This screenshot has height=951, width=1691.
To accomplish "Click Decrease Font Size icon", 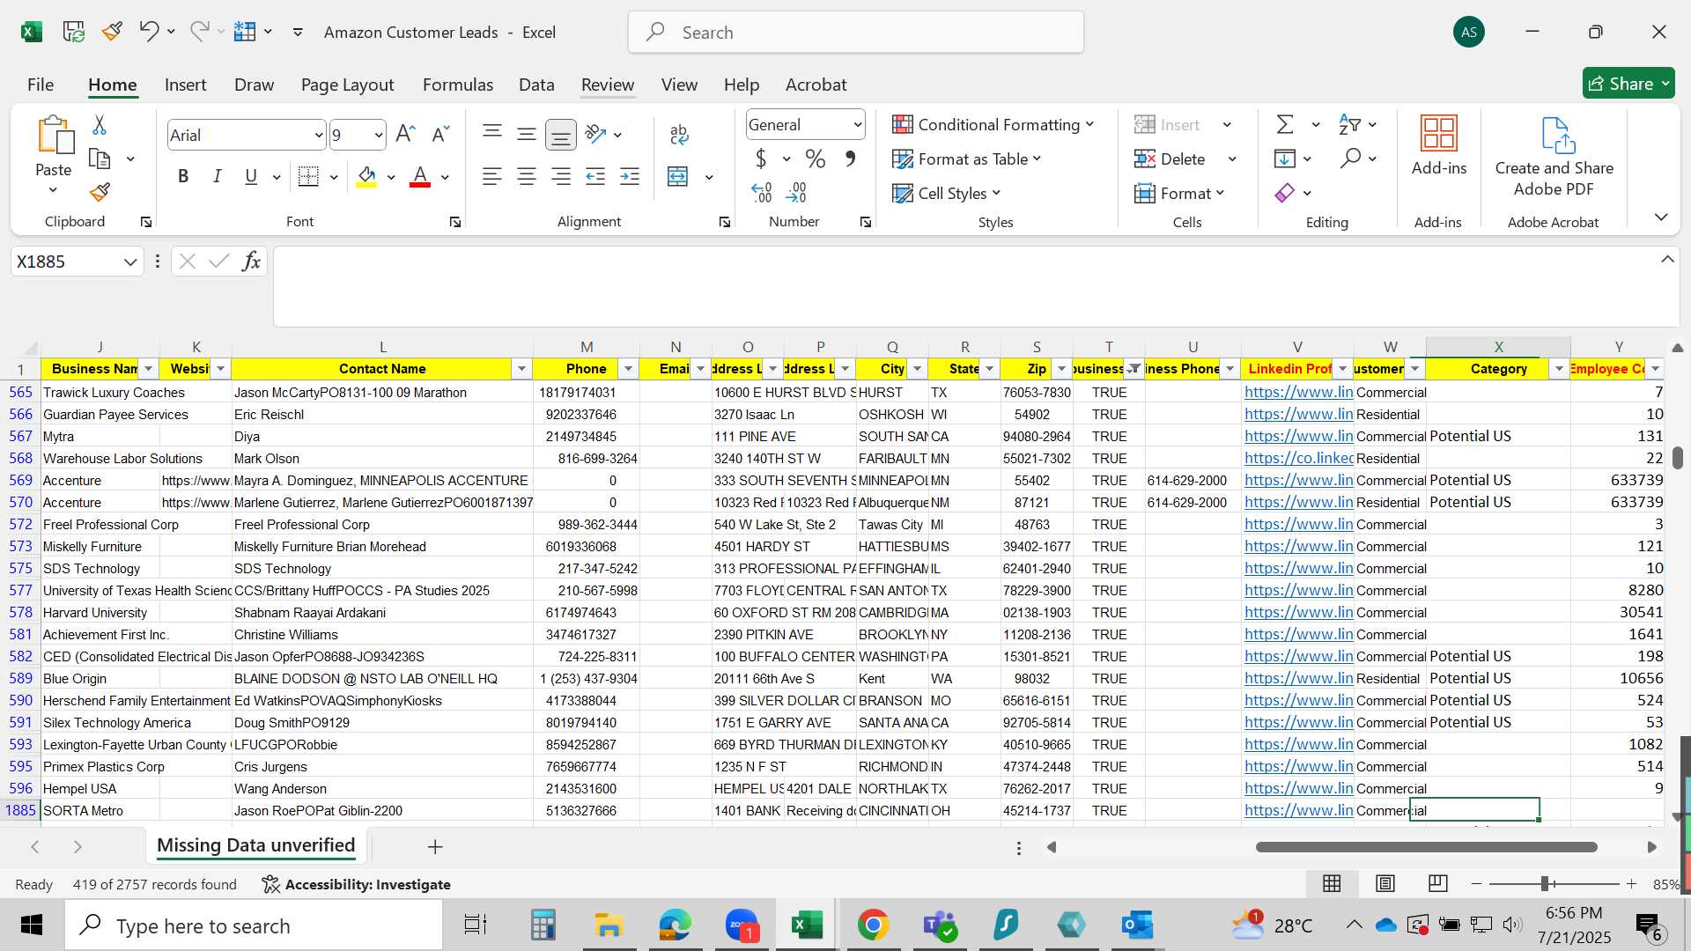I will point(440,134).
